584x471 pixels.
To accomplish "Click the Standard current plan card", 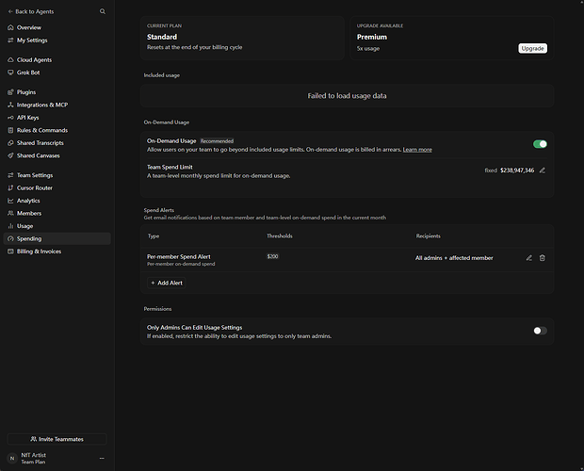I will (x=242, y=38).
